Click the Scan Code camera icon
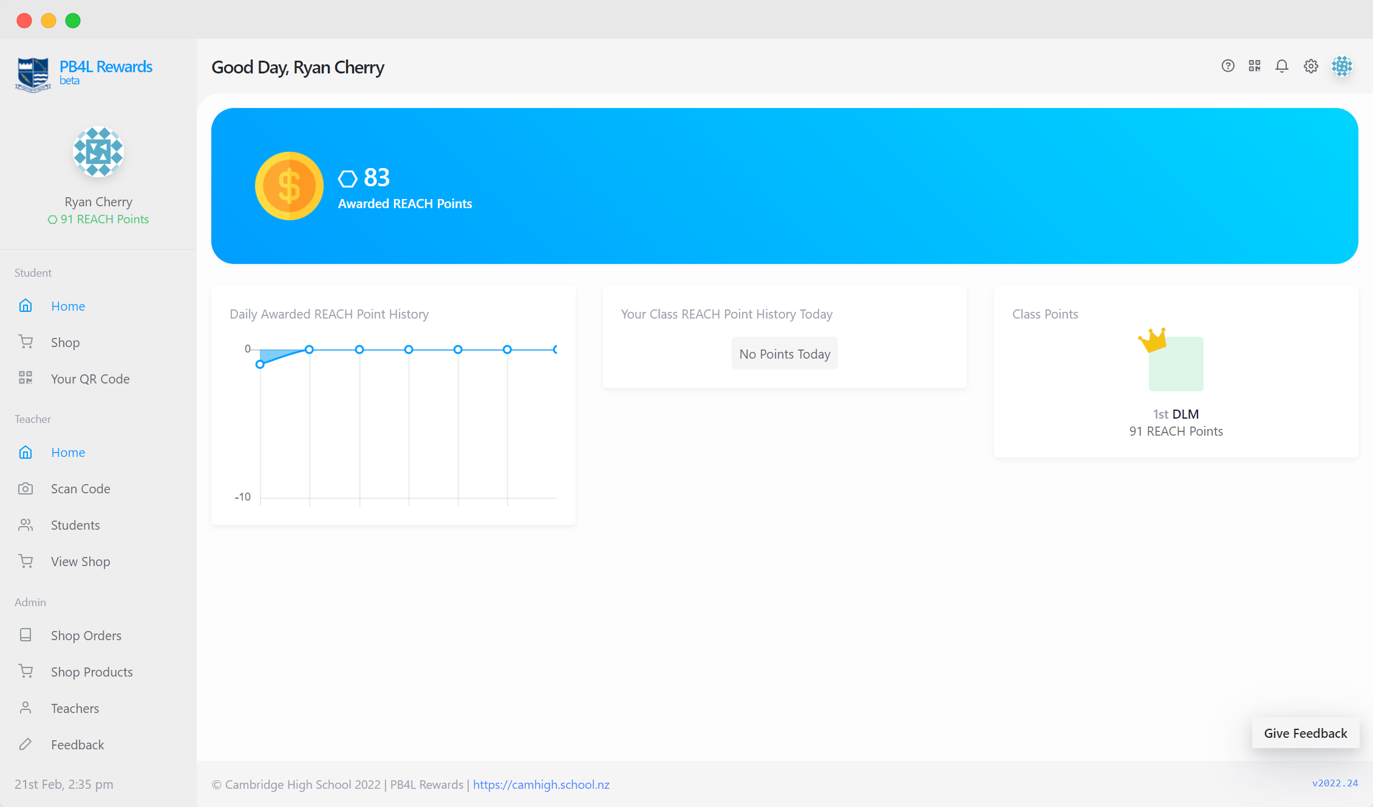This screenshot has width=1373, height=807. pos(26,488)
